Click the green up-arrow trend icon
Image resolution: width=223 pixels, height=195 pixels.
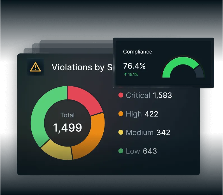(x=125, y=75)
